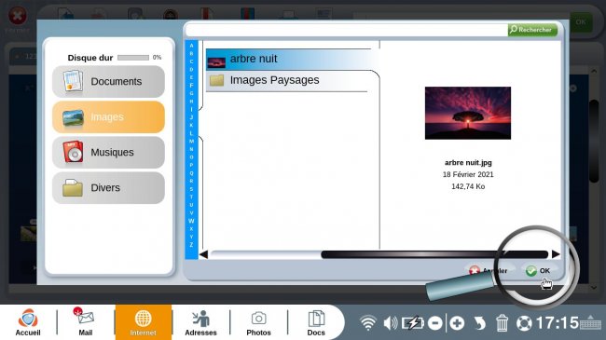606x340 pixels.
Task: Click the zoom out minus icon
Action: [x=435, y=323]
